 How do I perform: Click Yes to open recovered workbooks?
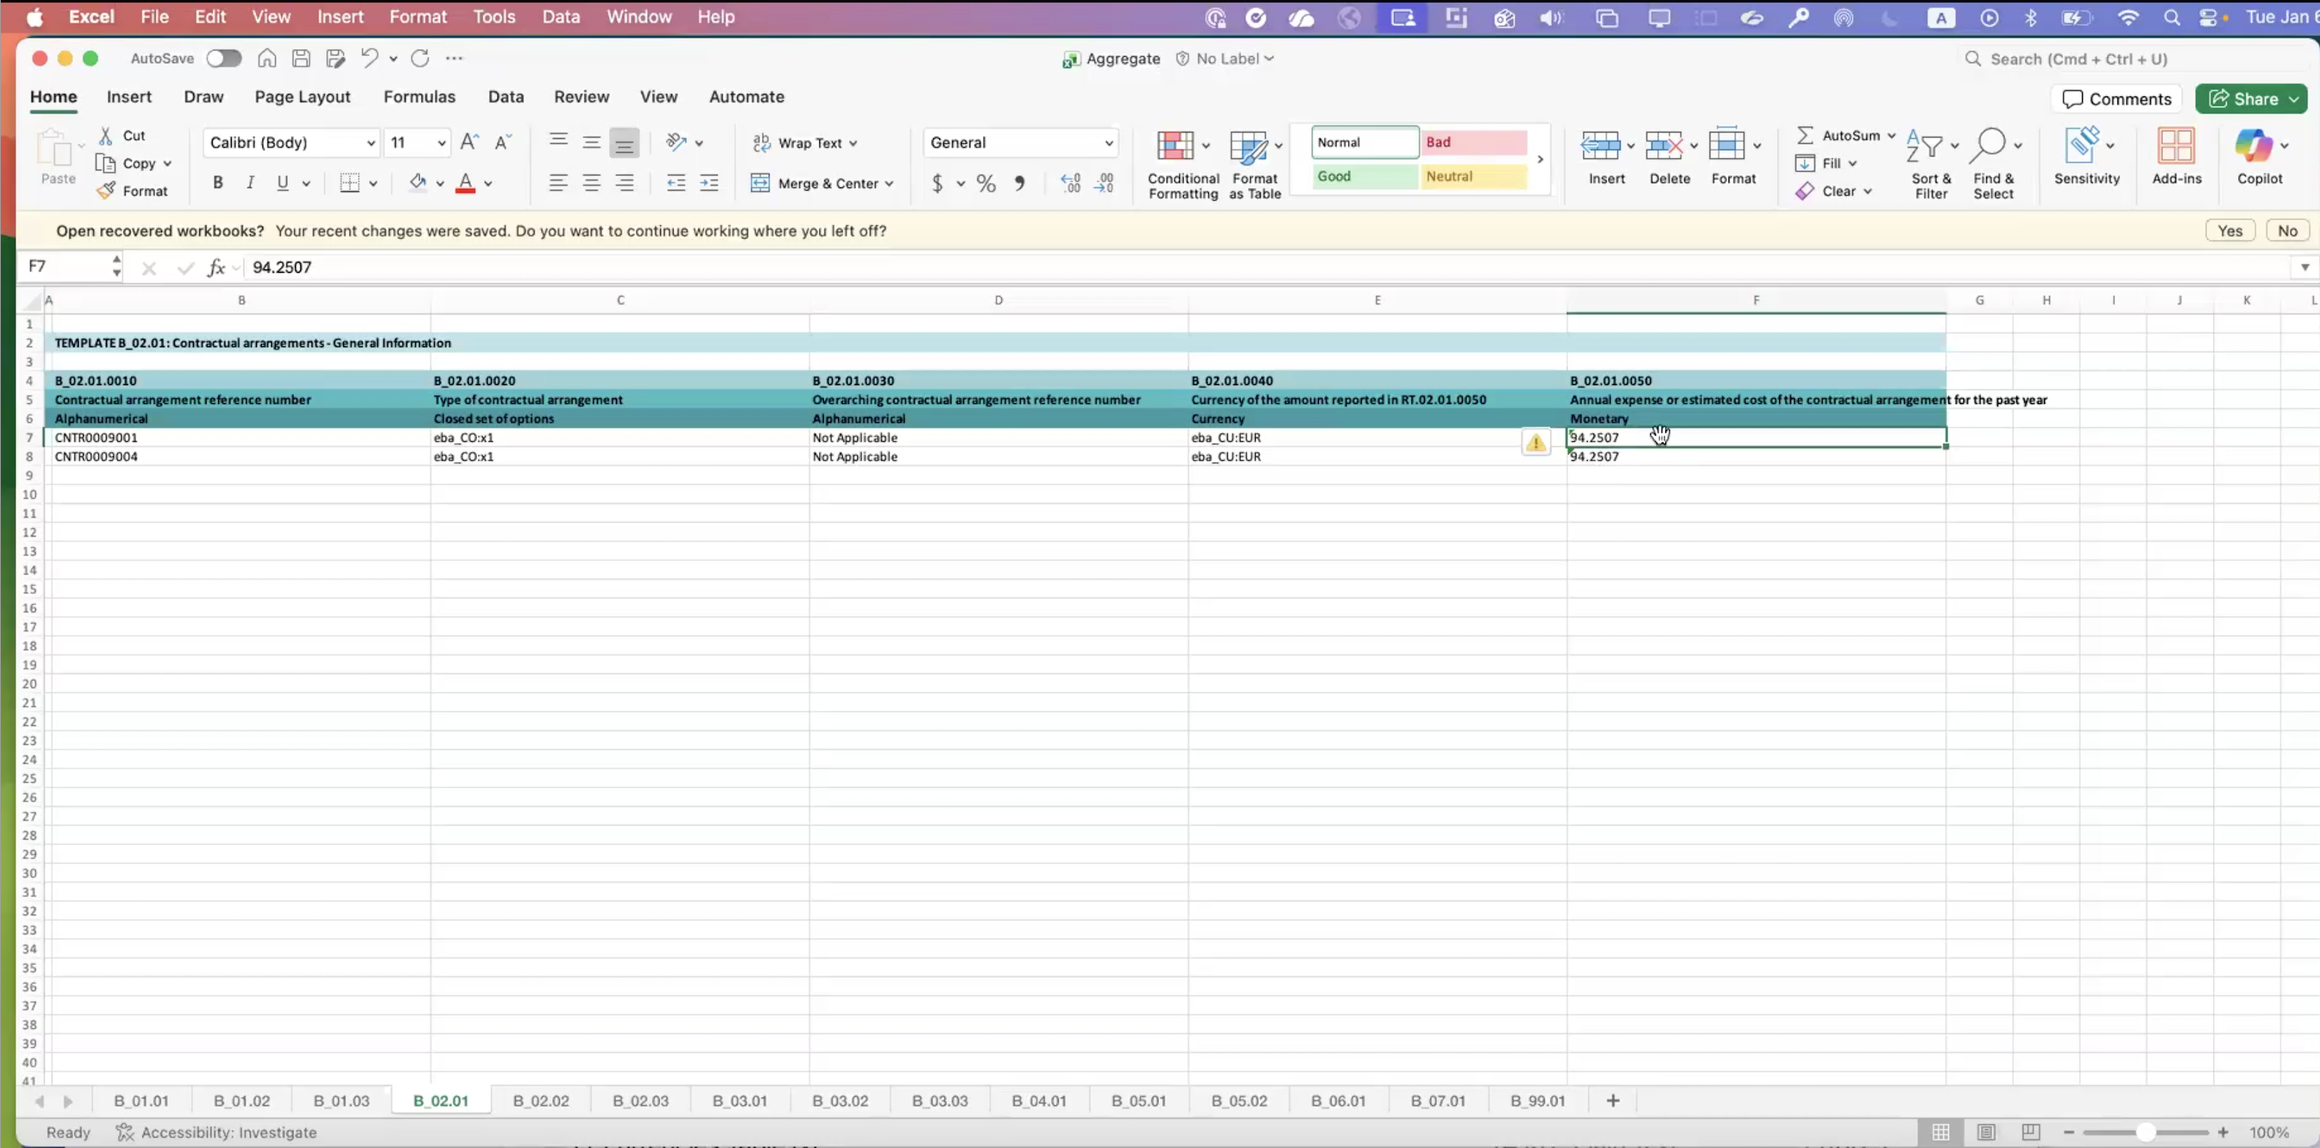pos(2230,231)
